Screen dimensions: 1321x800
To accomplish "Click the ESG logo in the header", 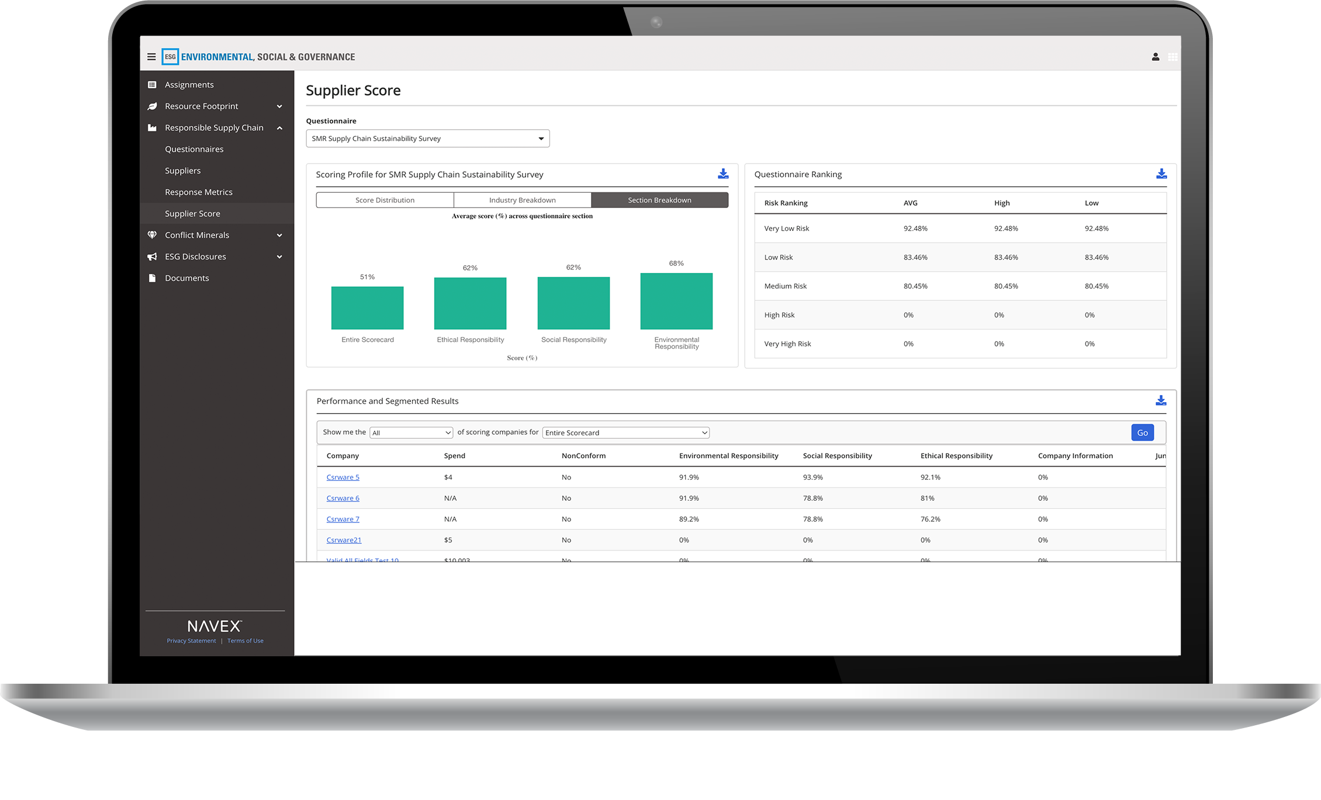I will pyautogui.click(x=170, y=57).
